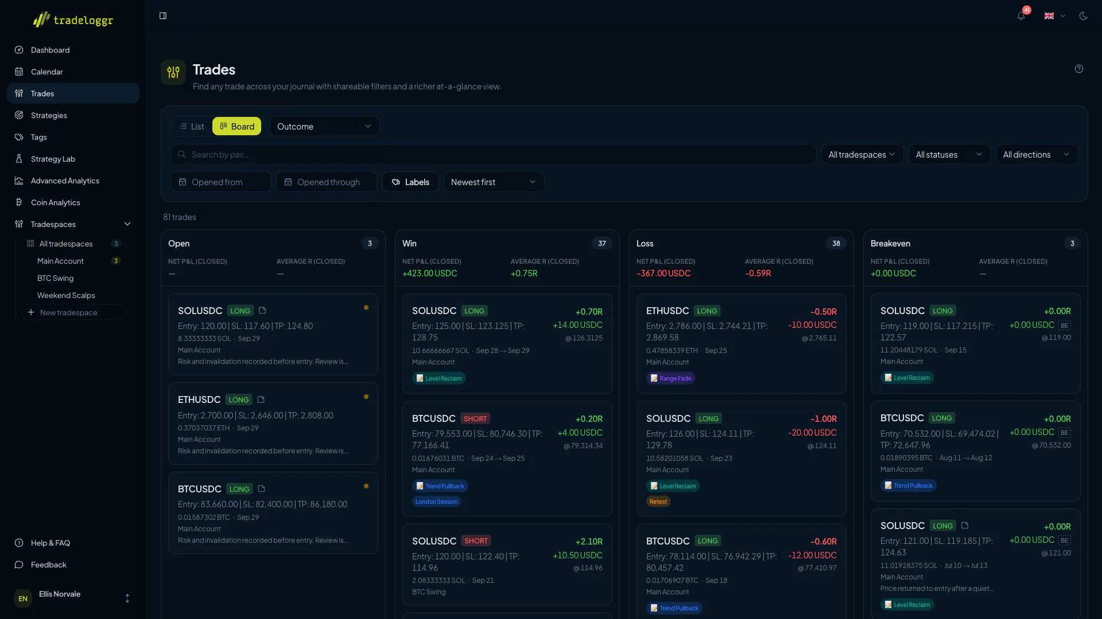Select All tradespaces in sidebar tree
Screen dimensions: 1102x619
click(x=73, y=244)
